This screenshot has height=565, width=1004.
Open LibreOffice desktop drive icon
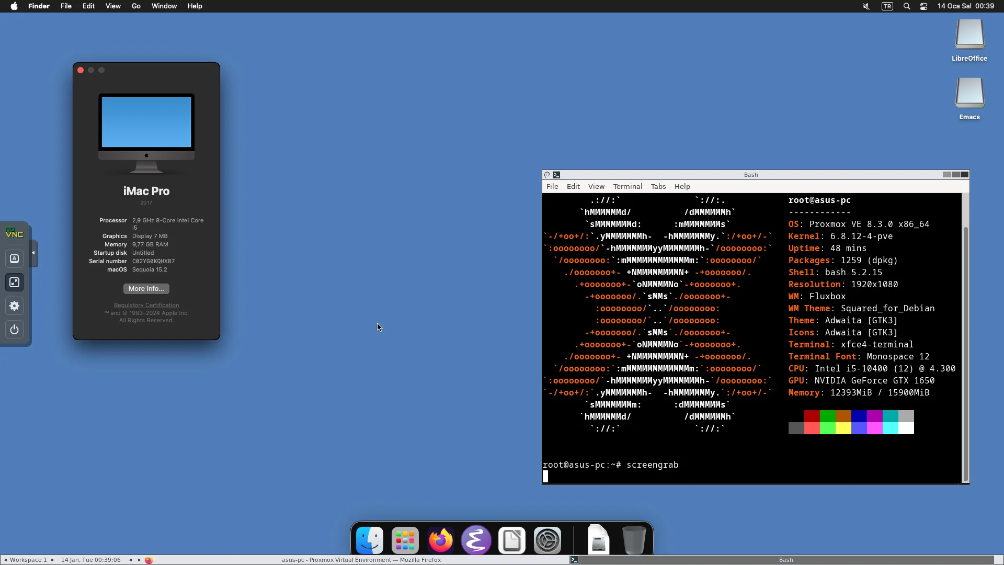pyautogui.click(x=969, y=40)
